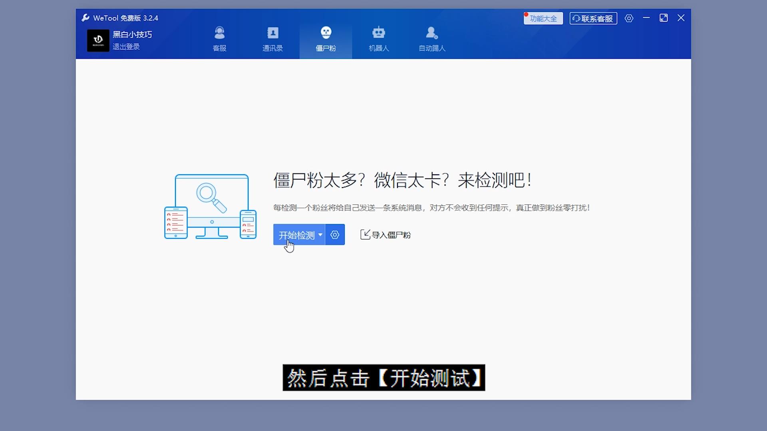Click the settings gear icon next to 开始检测
767x431 pixels.
tap(334, 235)
